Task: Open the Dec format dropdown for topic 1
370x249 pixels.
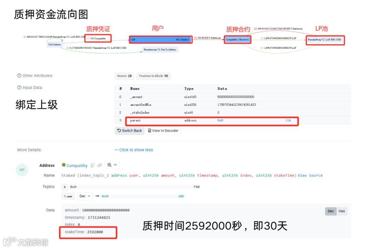Action: [x=85, y=196]
